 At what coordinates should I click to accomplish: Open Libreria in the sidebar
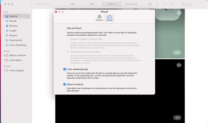16,16
